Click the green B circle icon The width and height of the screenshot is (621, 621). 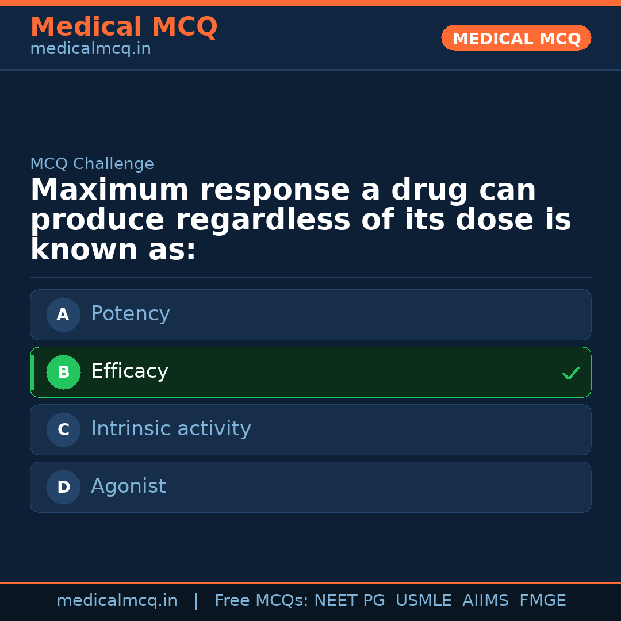[x=63, y=372]
